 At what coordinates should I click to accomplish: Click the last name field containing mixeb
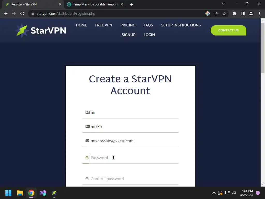pyautogui.click(x=130, y=126)
